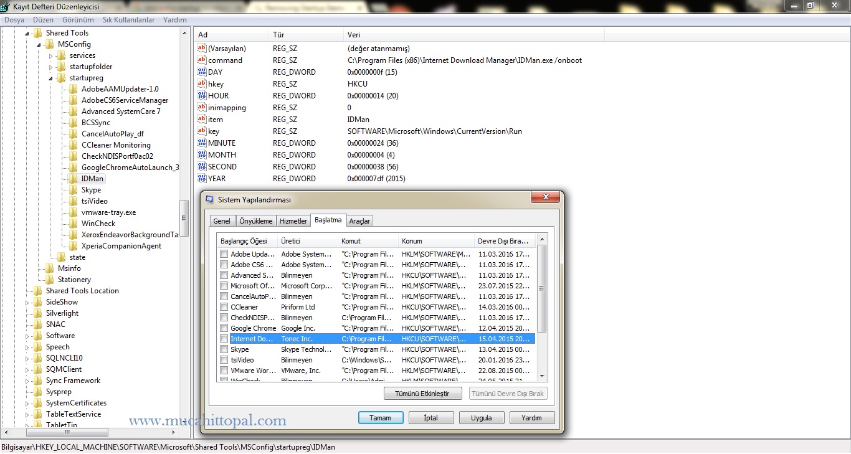Click the Uygula button
Viewport: 851px width, 454px height.
coord(482,418)
